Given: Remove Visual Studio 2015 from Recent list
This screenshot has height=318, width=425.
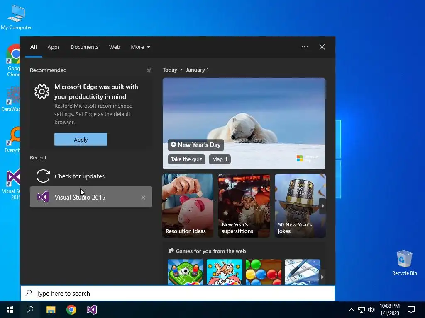Looking at the screenshot, I should point(143,198).
